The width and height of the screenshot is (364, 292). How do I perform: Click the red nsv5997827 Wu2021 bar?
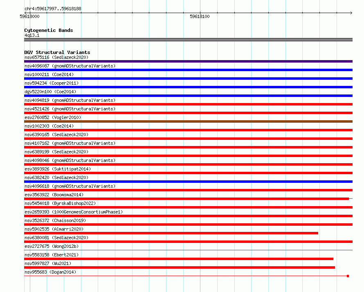click(180, 267)
